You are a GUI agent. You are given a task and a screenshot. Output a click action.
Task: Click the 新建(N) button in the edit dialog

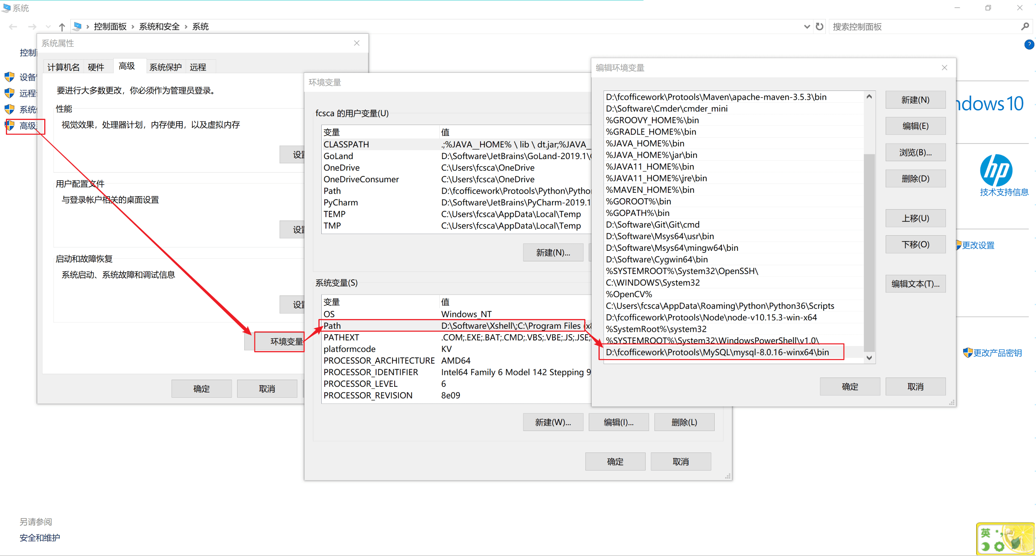click(x=915, y=100)
